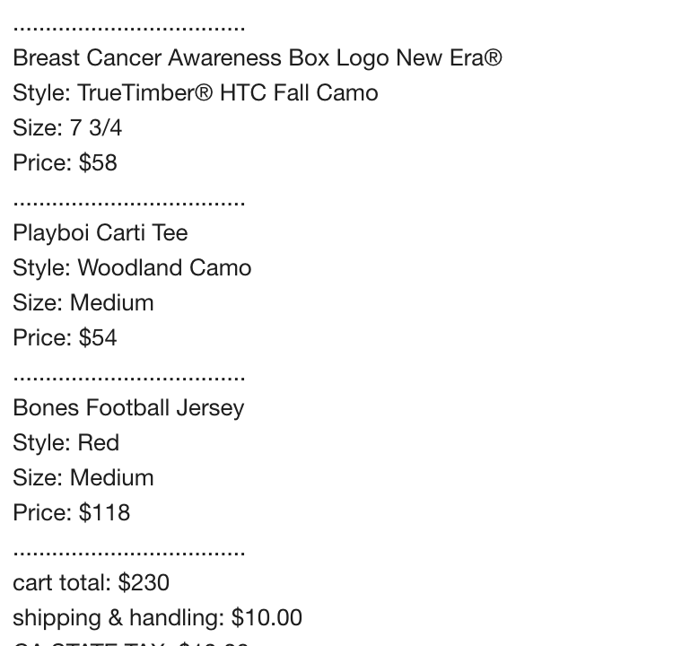Viewport: 673px width, 646px height.
Task: Click the Size 7 3/4 text
Action: [67, 128]
